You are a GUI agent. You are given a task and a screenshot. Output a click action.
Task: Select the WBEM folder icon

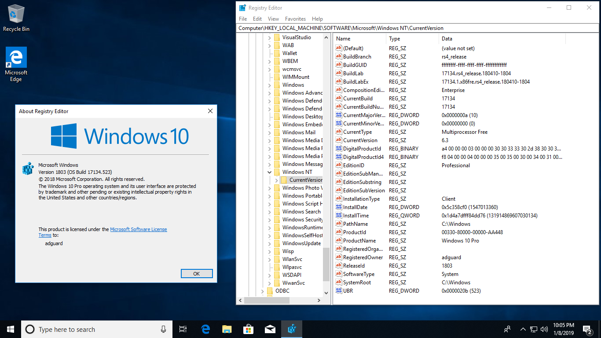[x=277, y=61]
